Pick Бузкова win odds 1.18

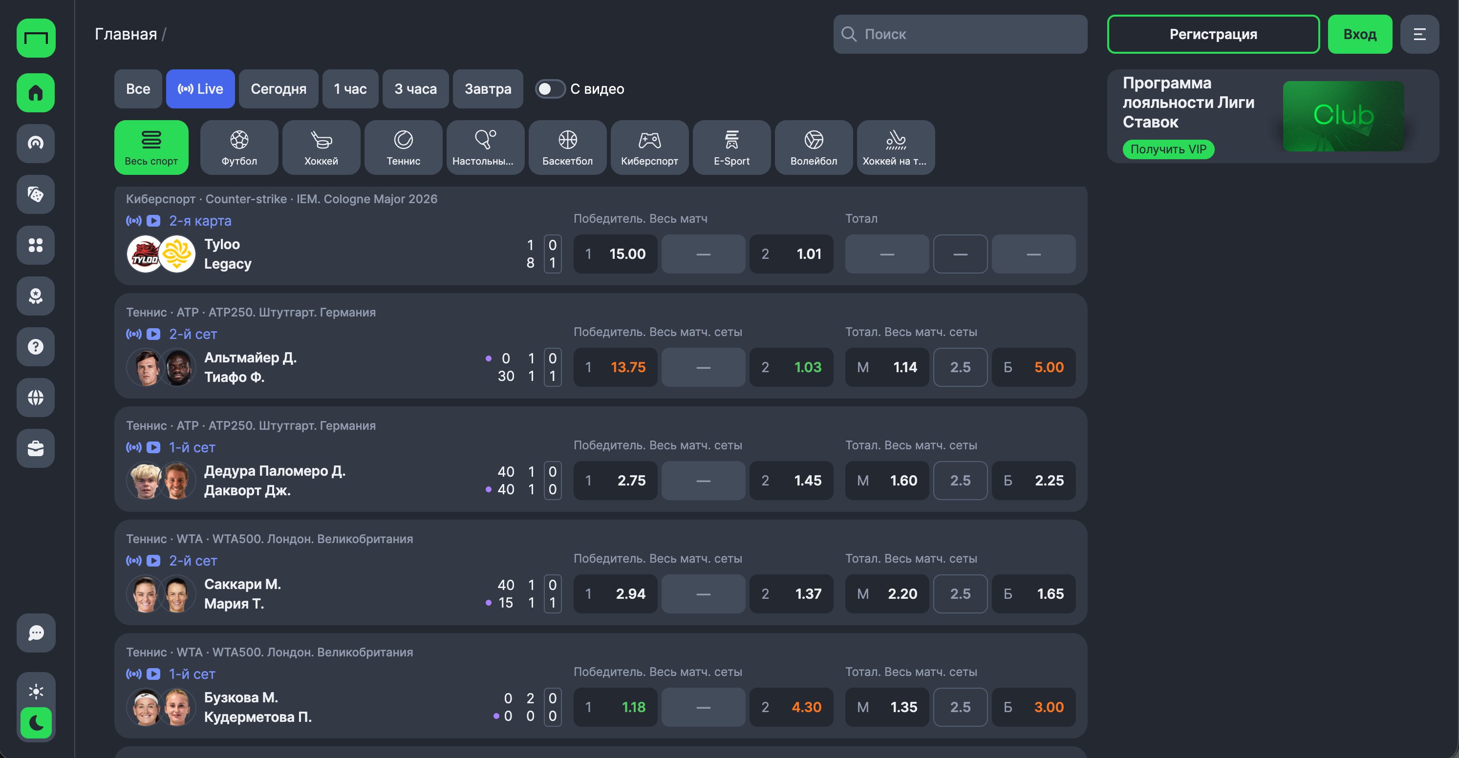point(615,707)
